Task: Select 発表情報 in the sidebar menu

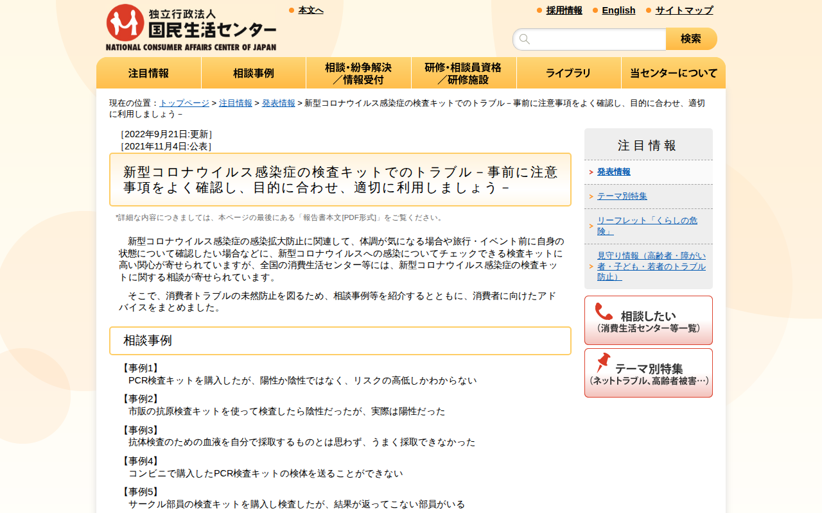Action: coord(614,172)
